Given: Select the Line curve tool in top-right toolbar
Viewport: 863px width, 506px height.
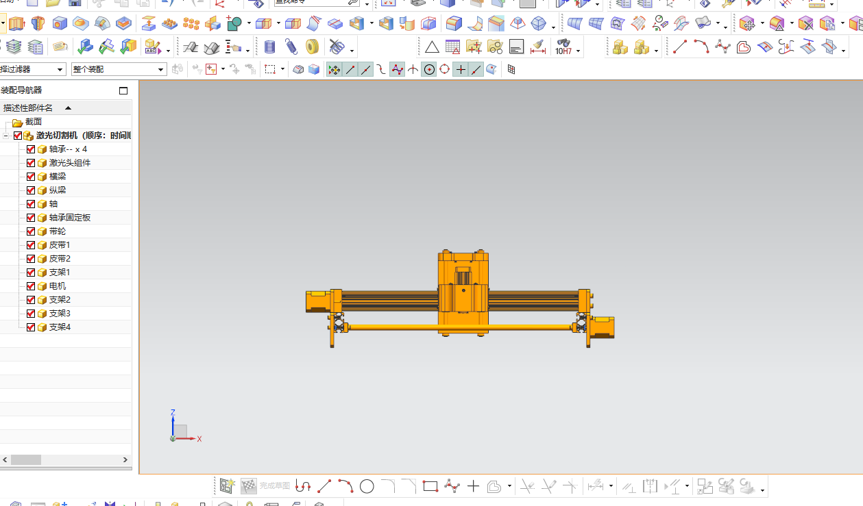Looking at the screenshot, I should pos(680,47).
